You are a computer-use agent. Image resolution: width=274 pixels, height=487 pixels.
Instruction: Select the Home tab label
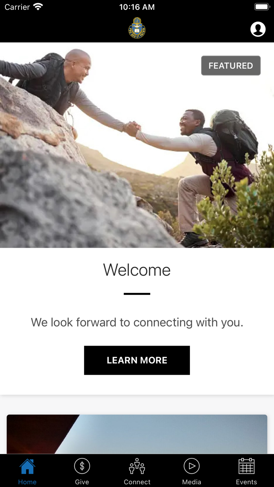27,482
